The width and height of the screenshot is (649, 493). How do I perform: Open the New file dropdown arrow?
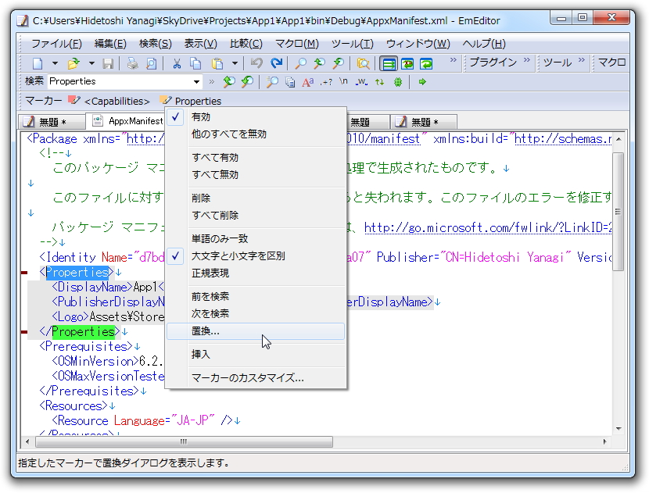point(55,64)
